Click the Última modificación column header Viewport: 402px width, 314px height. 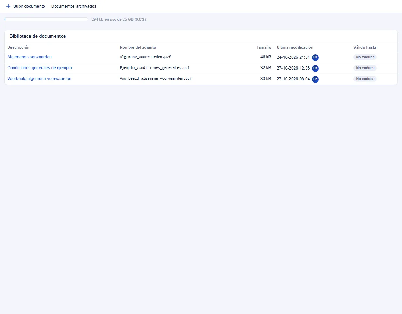(x=295, y=47)
